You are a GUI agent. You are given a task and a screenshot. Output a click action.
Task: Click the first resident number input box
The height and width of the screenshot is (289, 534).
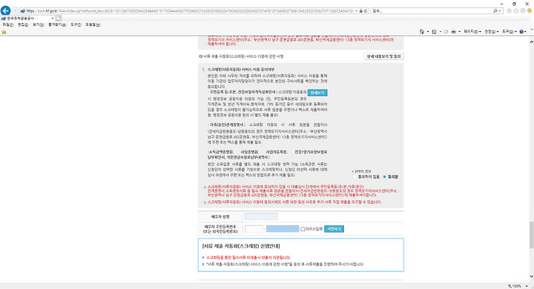pyautogui.click(x=254, y=229)
